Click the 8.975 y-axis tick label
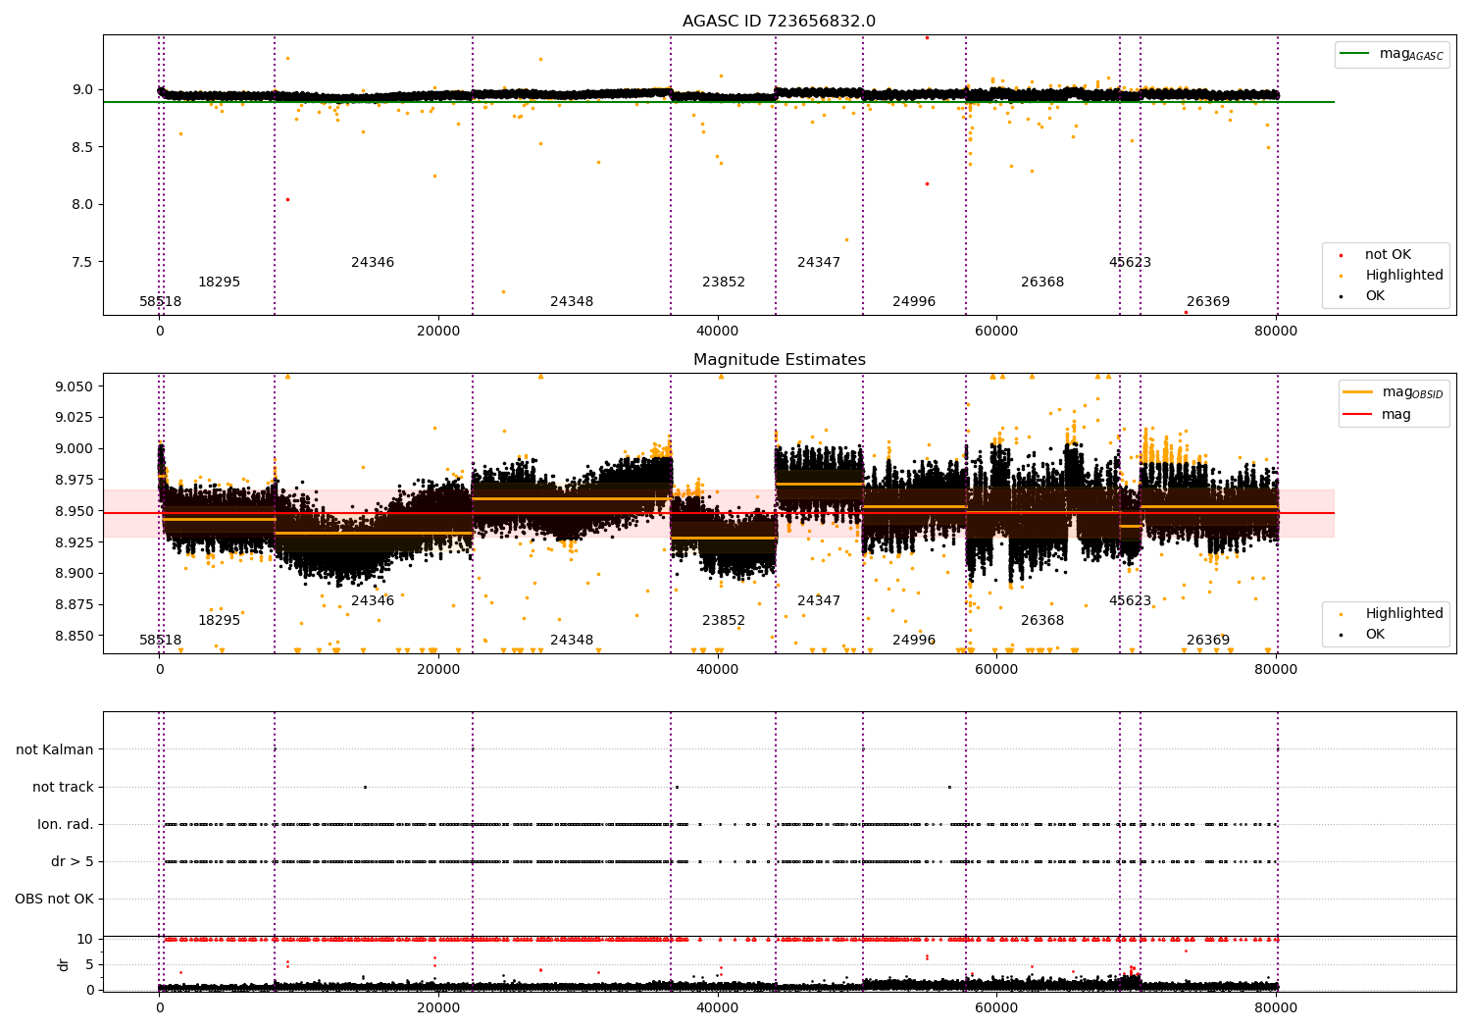Image resolution: width=1471 pixels, height=1030 pixels. 74,480
